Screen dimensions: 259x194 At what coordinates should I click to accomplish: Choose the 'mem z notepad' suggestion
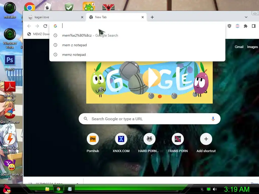pyautogui.click(x=137, y=45)
